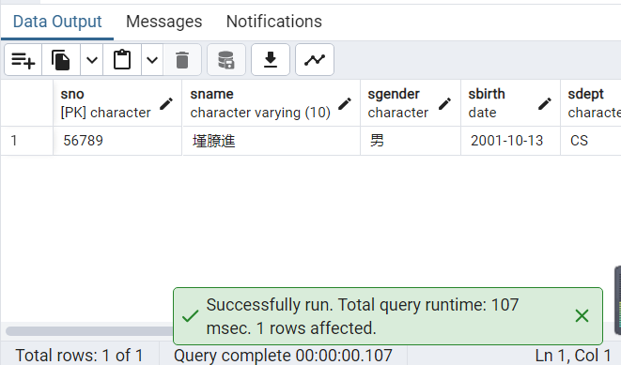This screenshot has width=621, height=365.
Task: Click the horizontal scrollbar under the grid
Action: point(89,331)
